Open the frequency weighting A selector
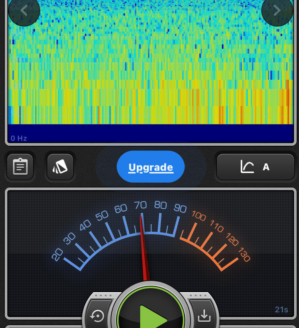 click(256, 167)
